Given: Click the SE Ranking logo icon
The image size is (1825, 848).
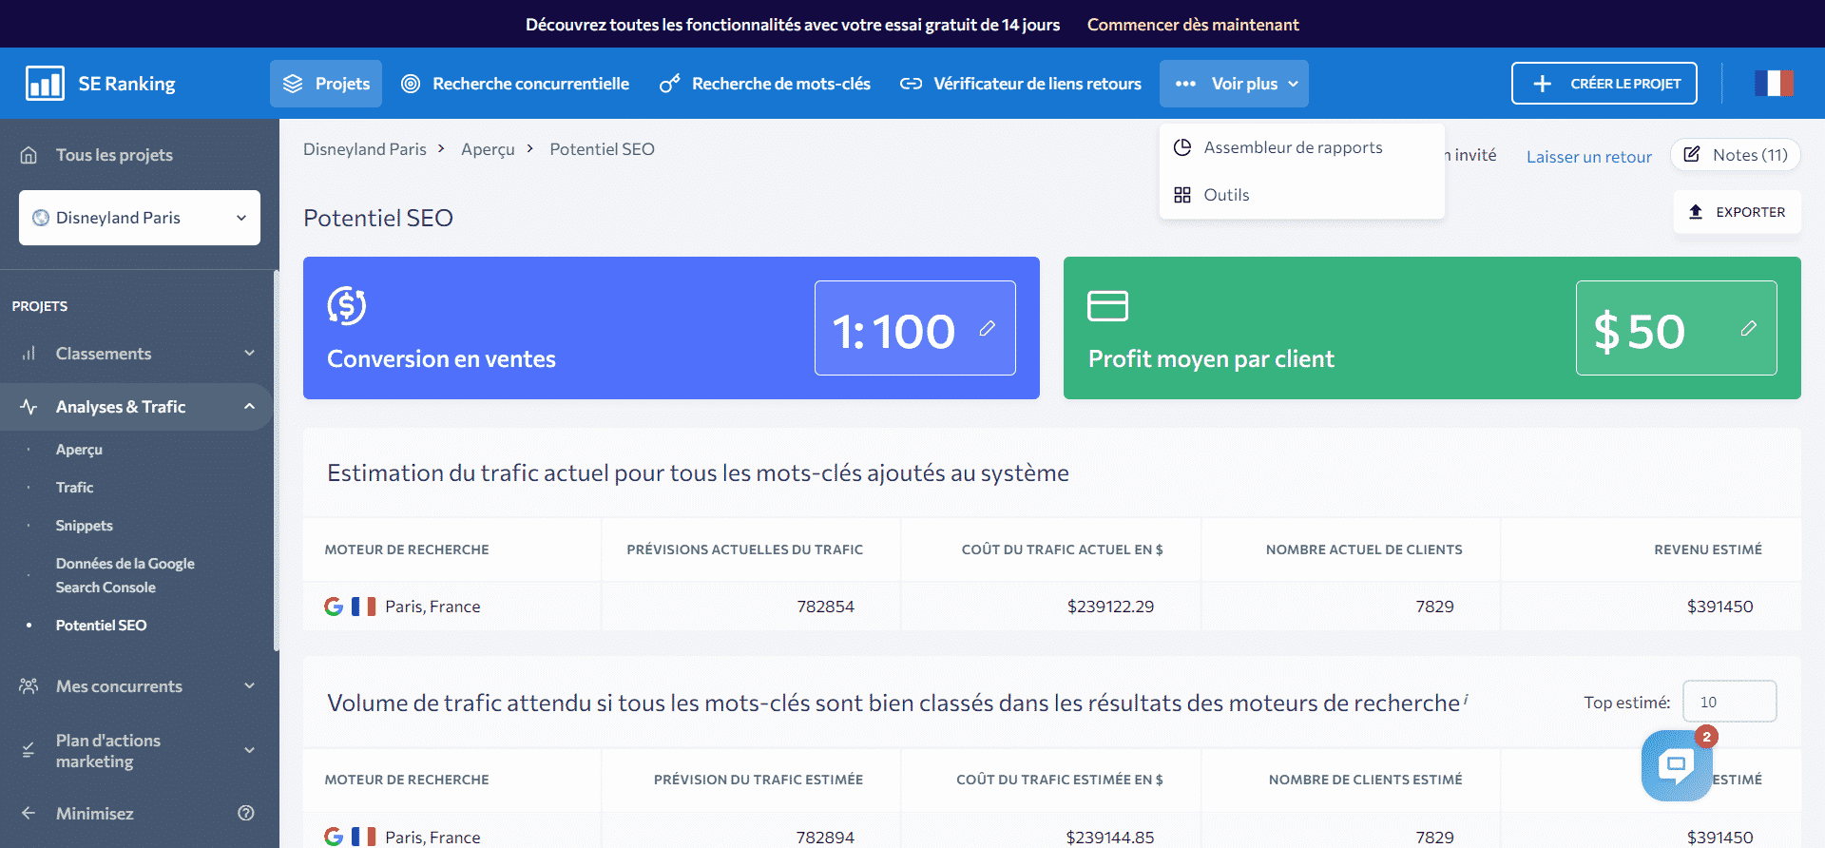Looking at the screenshot, I should (45, 84).
